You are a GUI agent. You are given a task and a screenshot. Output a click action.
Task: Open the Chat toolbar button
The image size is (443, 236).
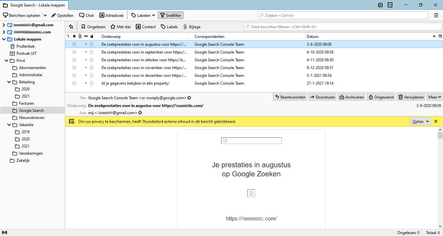coord(87,15)
